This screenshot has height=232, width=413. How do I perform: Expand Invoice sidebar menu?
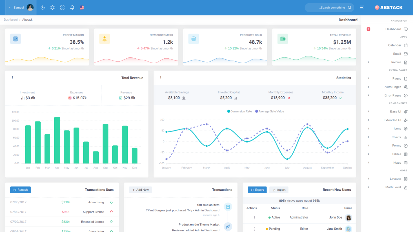pos(387,62)
